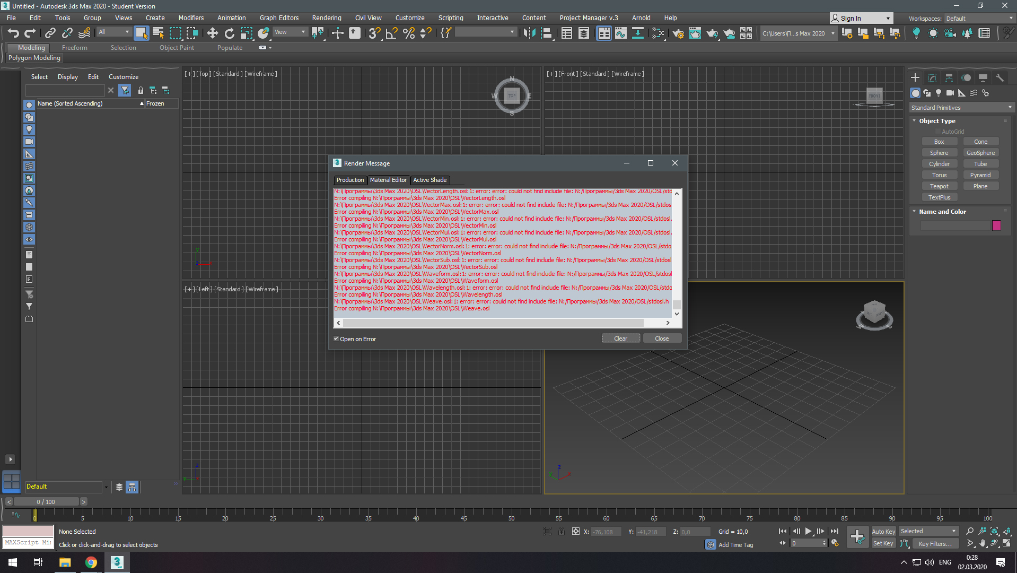Open the Rendering menu
The image size is (1017, 573).
pyautogui.click(x=326, y=18)
